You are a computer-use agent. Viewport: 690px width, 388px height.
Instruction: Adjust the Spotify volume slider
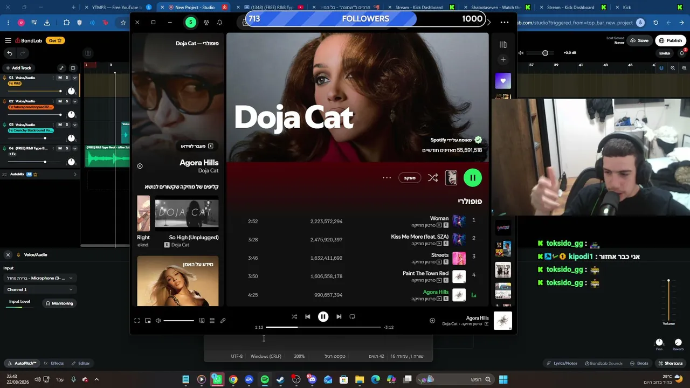(178, 321)
